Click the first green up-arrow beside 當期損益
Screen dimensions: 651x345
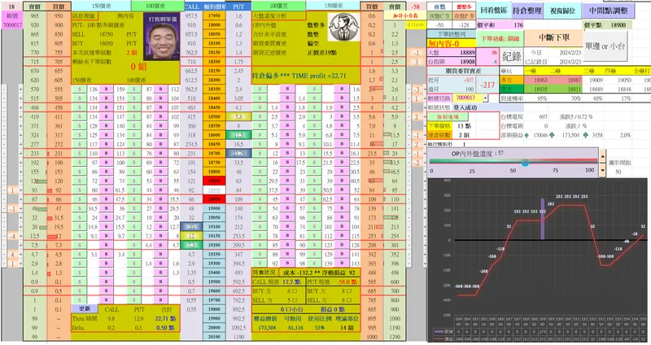pos(526,135)
